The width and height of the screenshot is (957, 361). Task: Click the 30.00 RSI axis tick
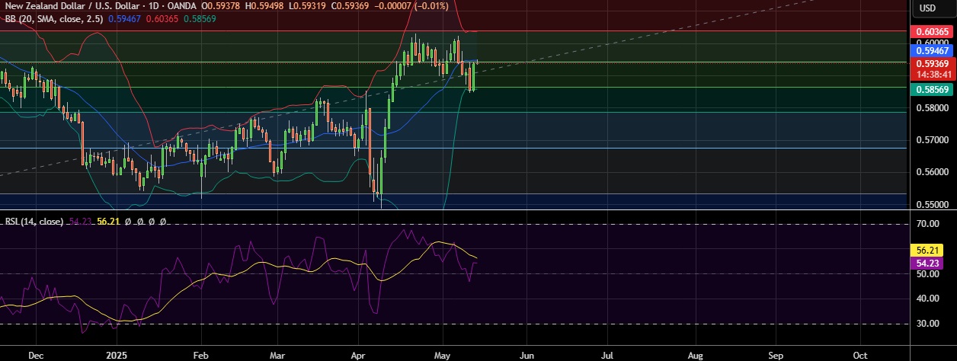(927, 324)
